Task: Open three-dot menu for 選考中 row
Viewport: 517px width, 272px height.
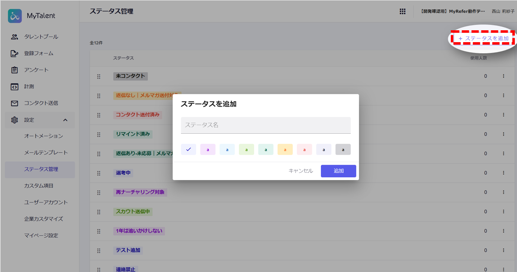Action: pos(503,173)
